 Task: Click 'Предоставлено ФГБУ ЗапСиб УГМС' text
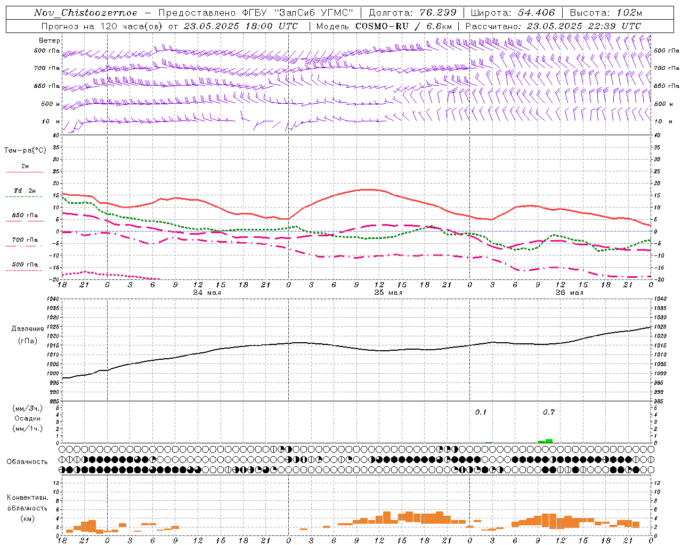(256, 13)
